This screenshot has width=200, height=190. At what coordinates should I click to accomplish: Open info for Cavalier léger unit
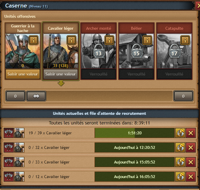(x=71, y=40)
